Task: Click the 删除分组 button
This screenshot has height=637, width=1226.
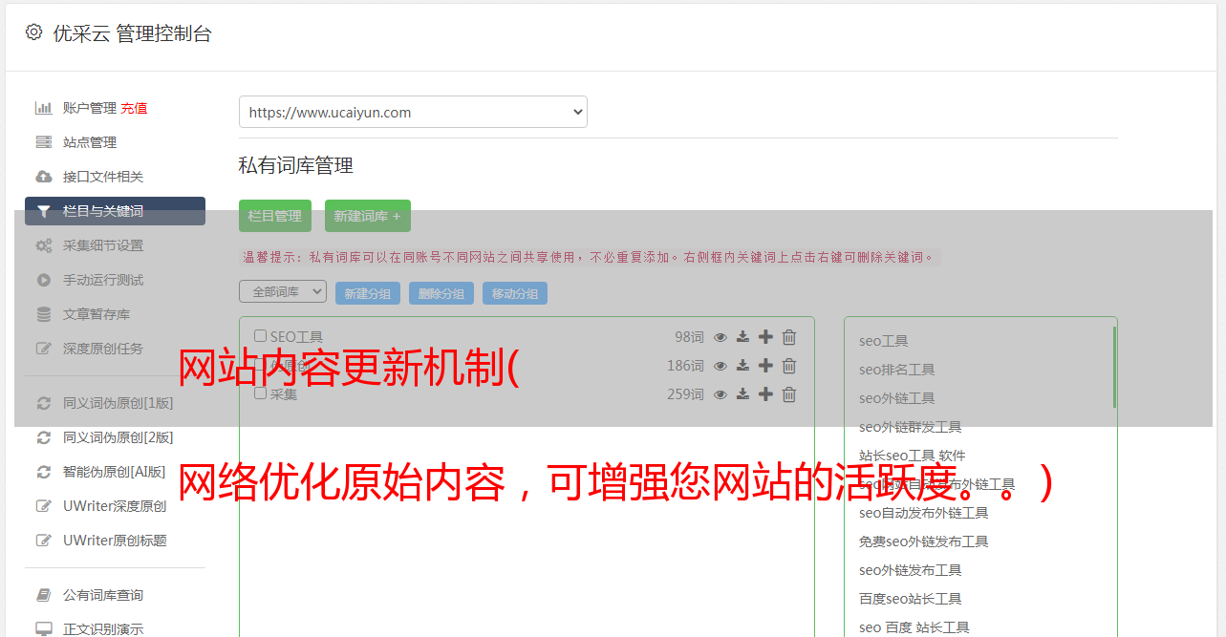Action: pyautogui.click(x=441, y=293)
